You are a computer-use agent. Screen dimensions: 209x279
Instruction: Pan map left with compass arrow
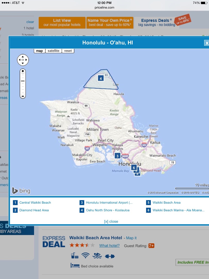[x=19, y=60]
